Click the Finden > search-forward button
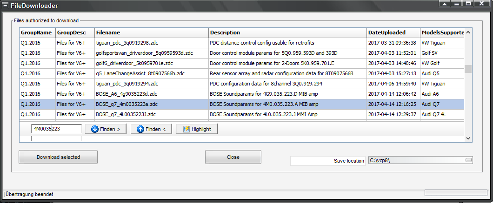The image size is (493, 203). [x=105, y=129]
